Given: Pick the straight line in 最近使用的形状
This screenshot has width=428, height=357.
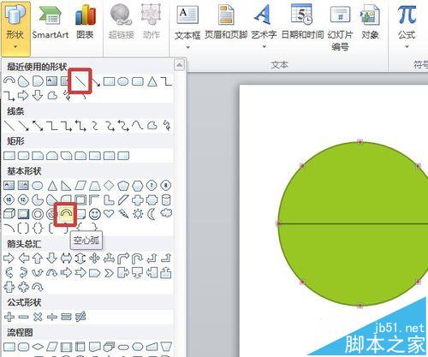Looking at the screenshot, I should [80, 81].
